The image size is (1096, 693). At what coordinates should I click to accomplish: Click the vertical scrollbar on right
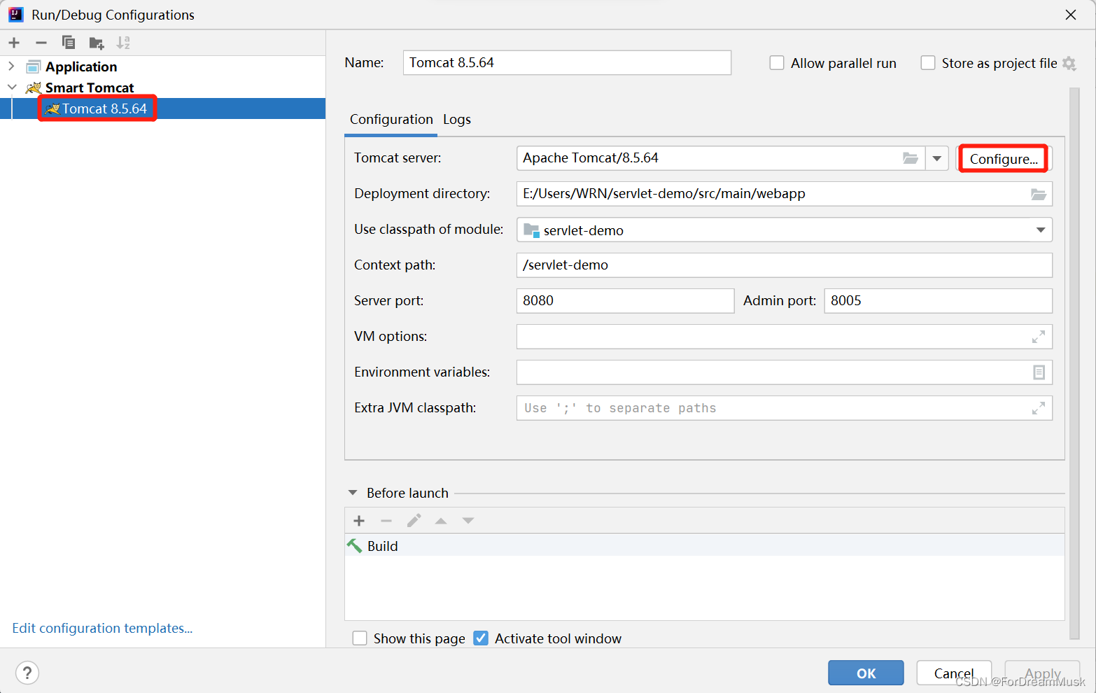(1075, 363)
